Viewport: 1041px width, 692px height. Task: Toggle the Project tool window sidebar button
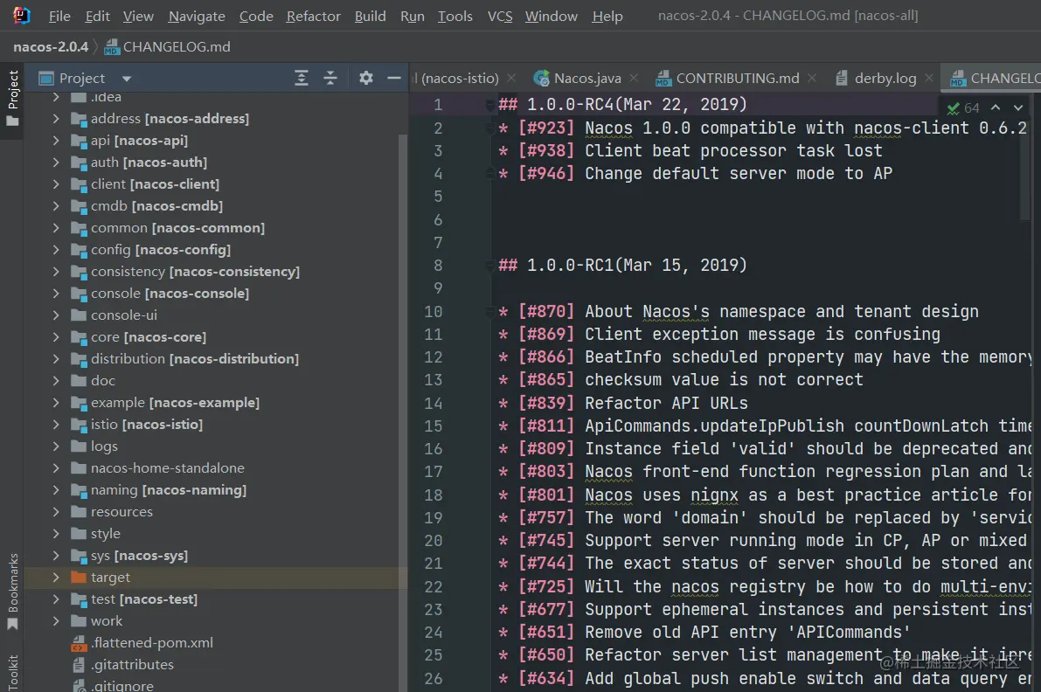click(12, 100)
